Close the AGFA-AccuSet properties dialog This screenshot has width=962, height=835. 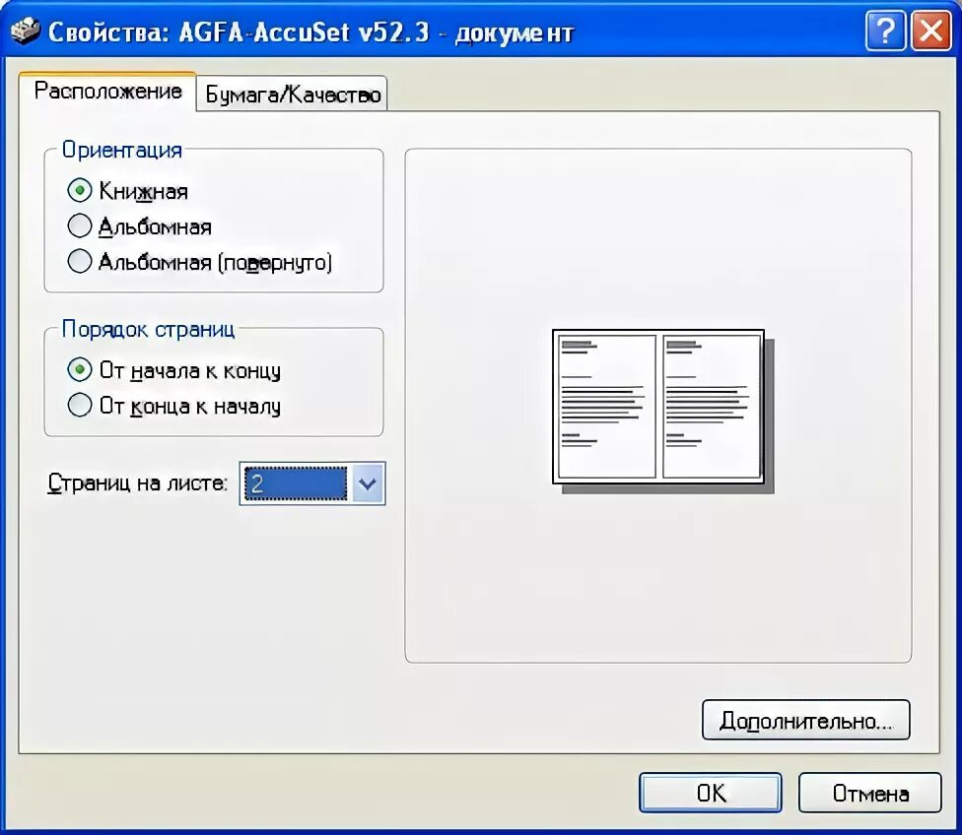point(931,31)
